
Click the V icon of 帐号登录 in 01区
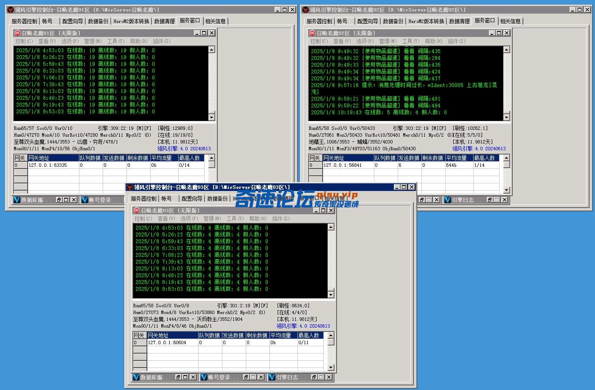pos(85,200)
